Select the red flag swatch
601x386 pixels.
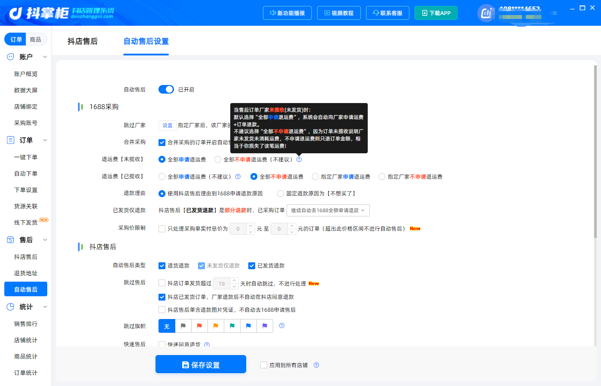pyautogui.click(x=199, y=326)
